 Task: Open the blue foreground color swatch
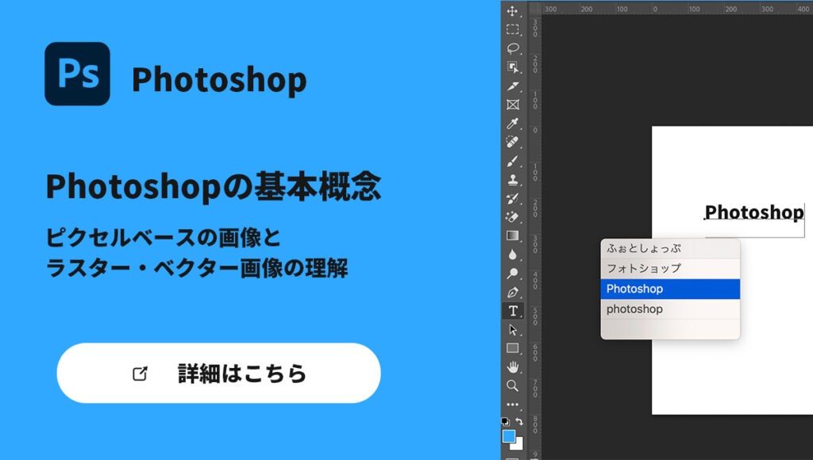(508, 436)
